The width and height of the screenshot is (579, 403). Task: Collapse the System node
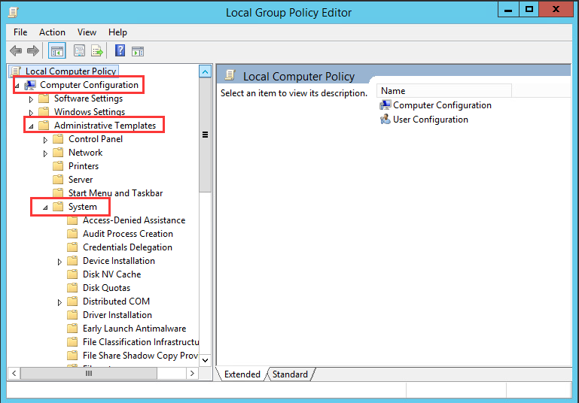[x=45, y=208]
